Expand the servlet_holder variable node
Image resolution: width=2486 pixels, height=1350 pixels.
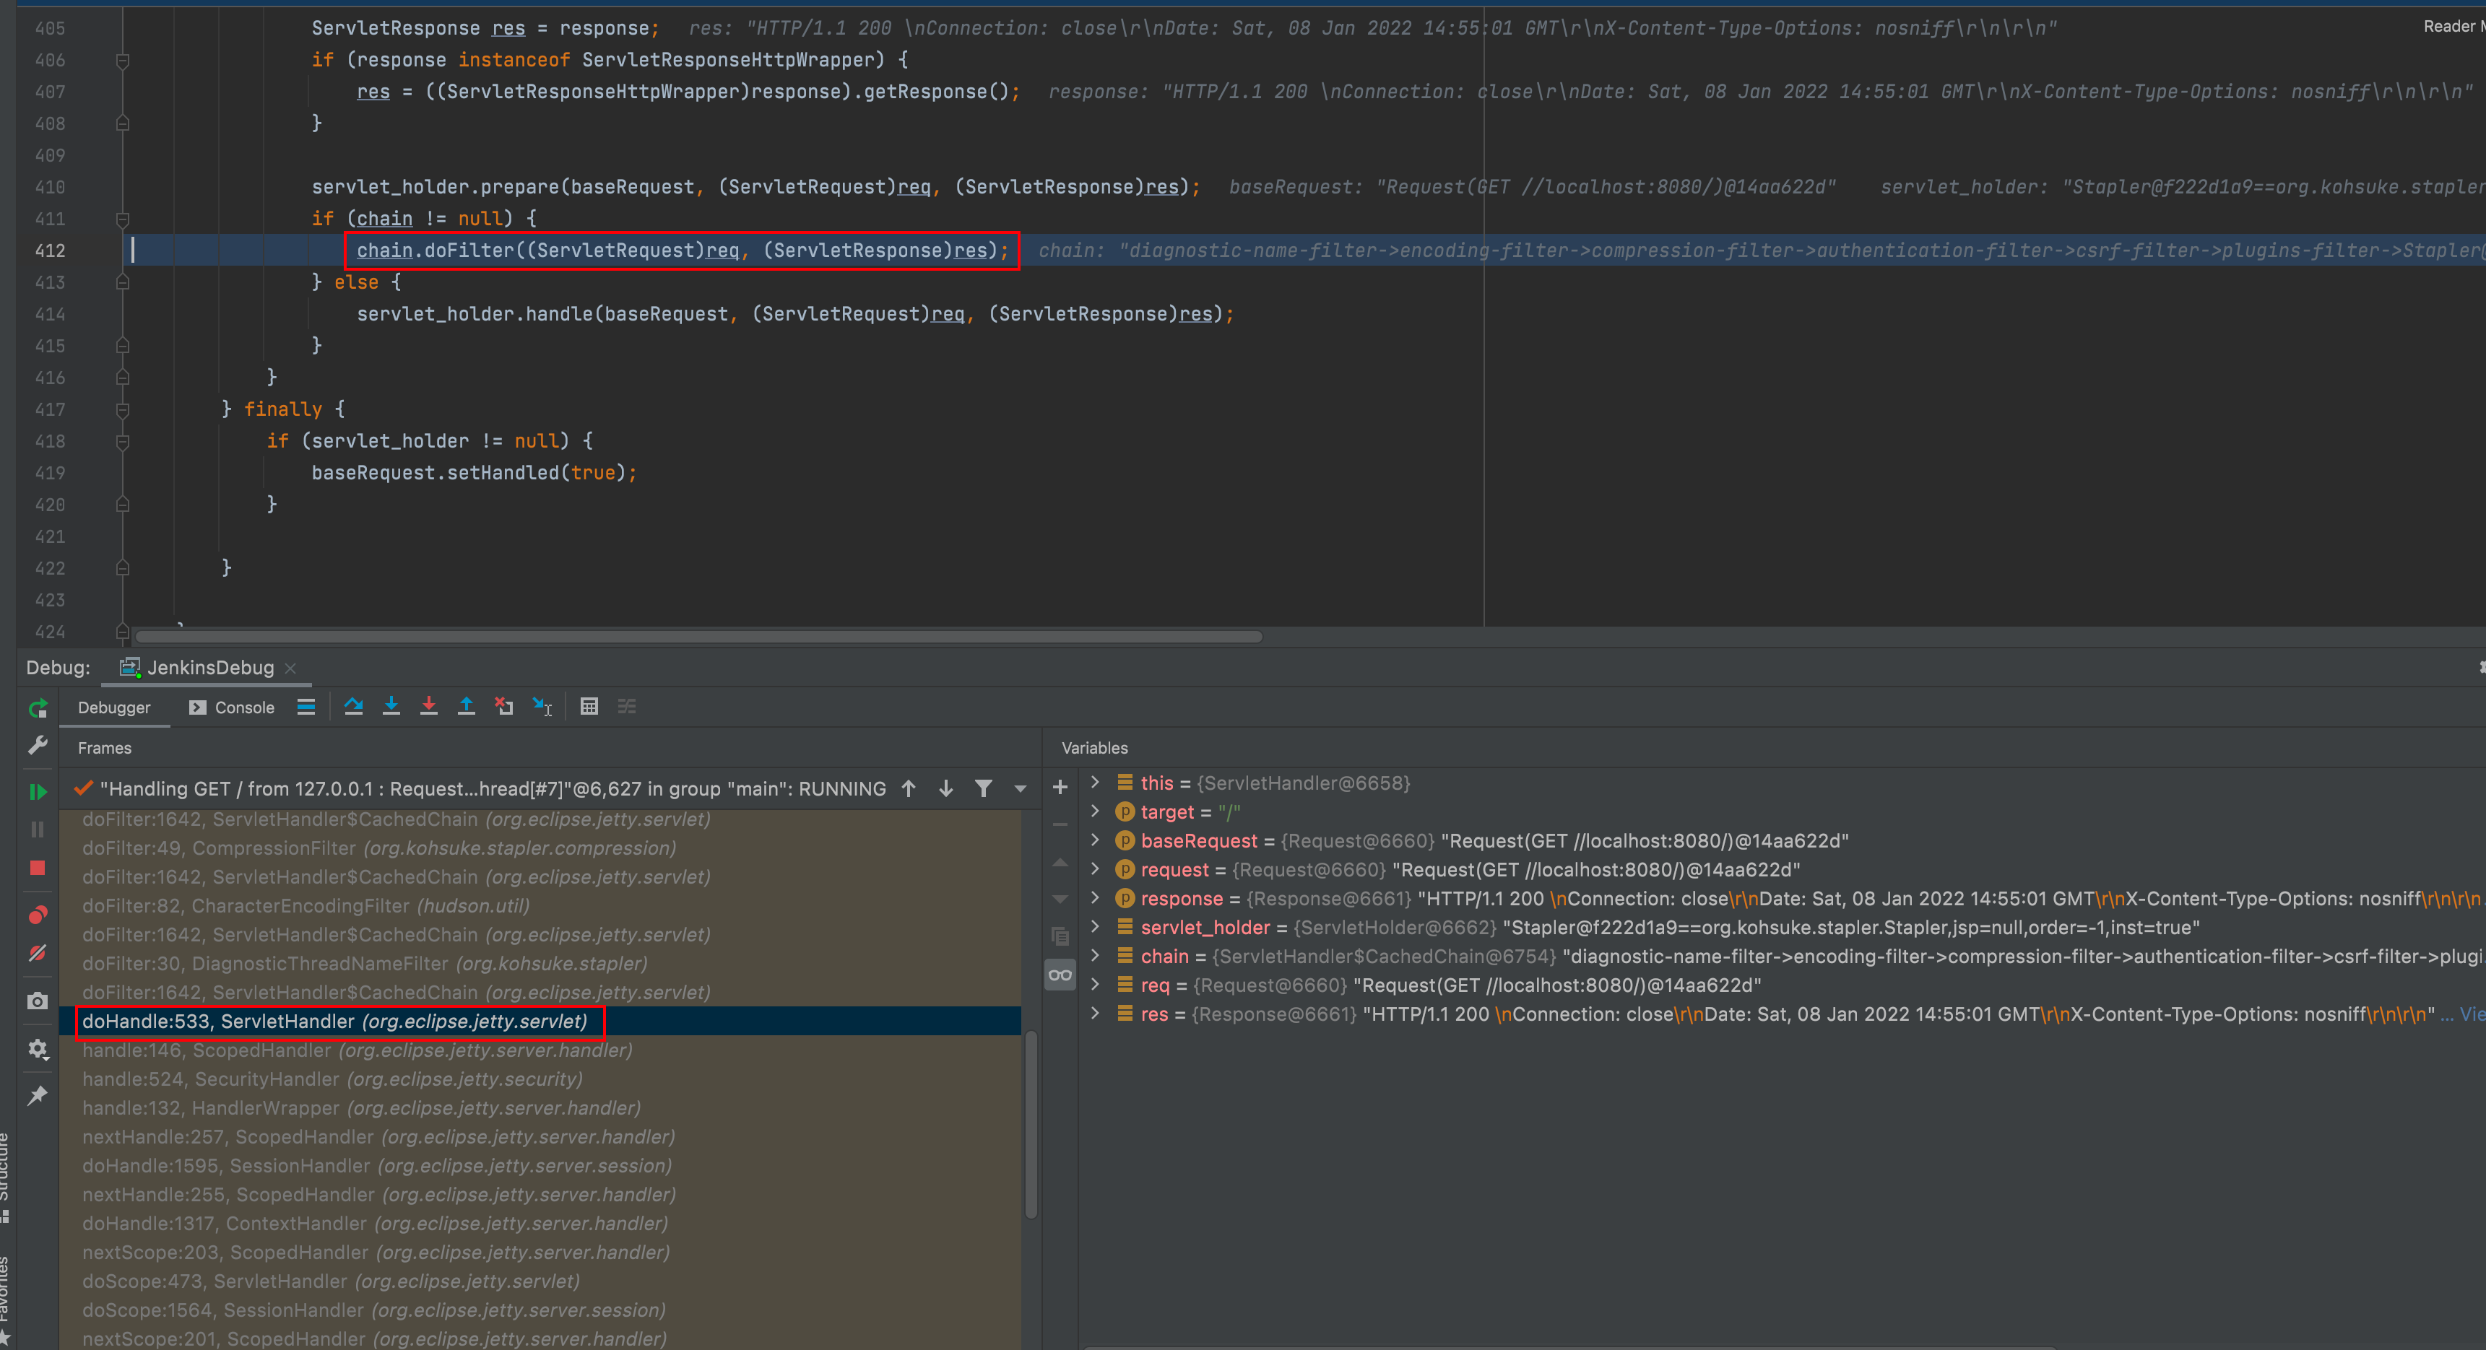pyautogui.click(x=1094, y=927)
